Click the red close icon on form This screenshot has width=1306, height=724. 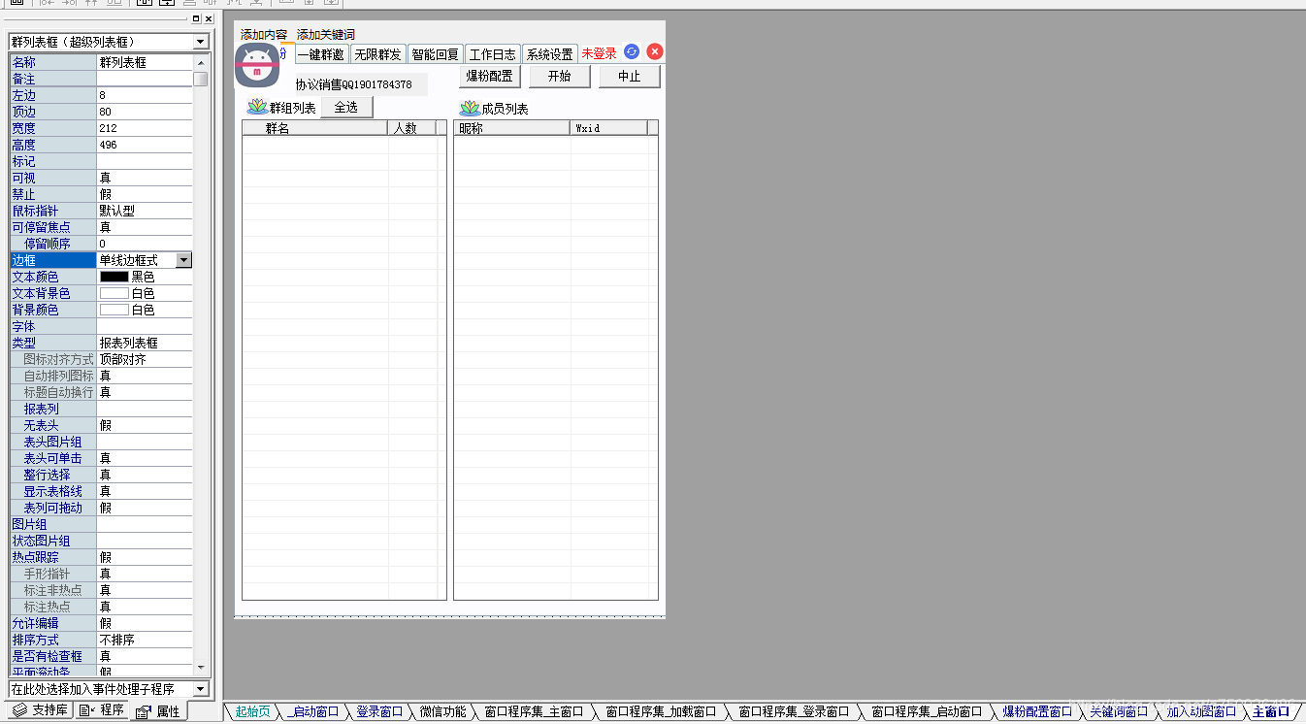(655, 51)
